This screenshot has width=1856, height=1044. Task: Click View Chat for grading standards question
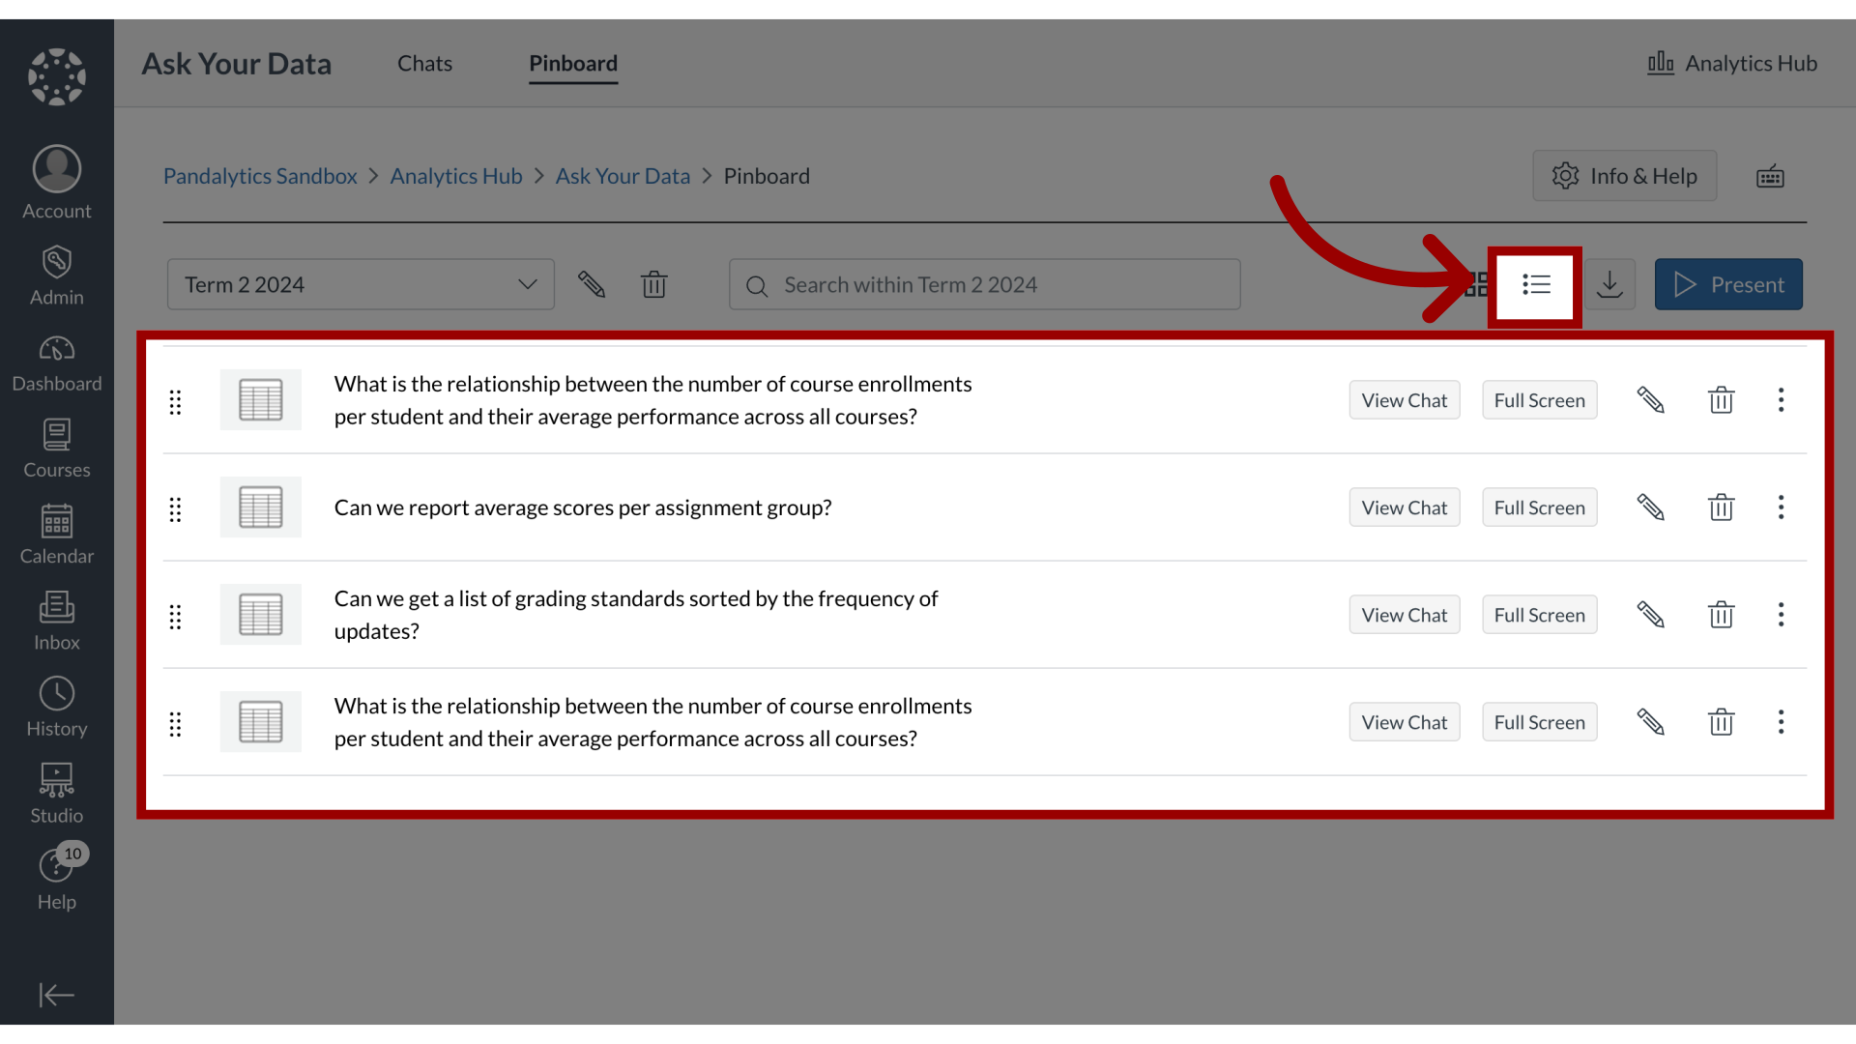point(1404,613)
